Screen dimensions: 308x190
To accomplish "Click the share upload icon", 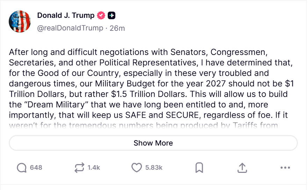I will [x=242, y=168].
